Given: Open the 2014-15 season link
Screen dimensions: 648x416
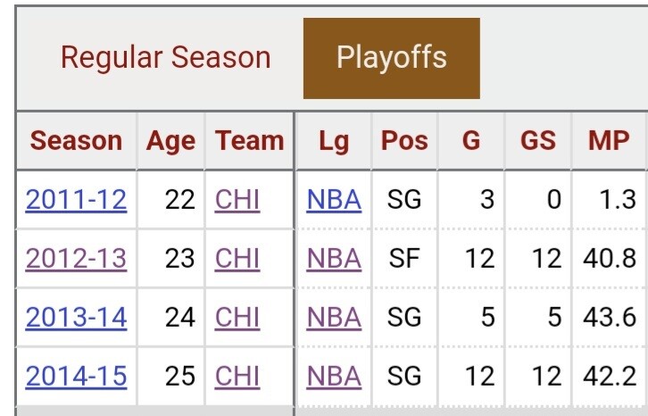Looking at the screenshot, I should point(77,376).
